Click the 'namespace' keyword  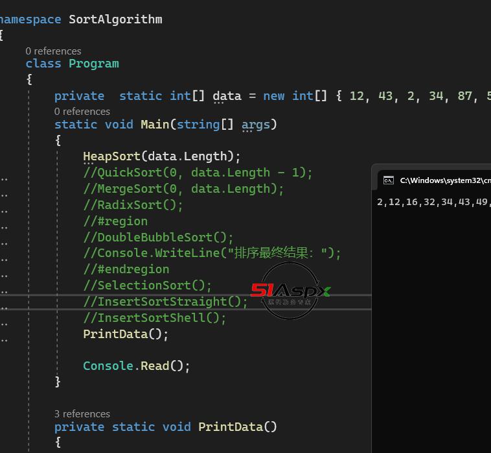point(30,19)
